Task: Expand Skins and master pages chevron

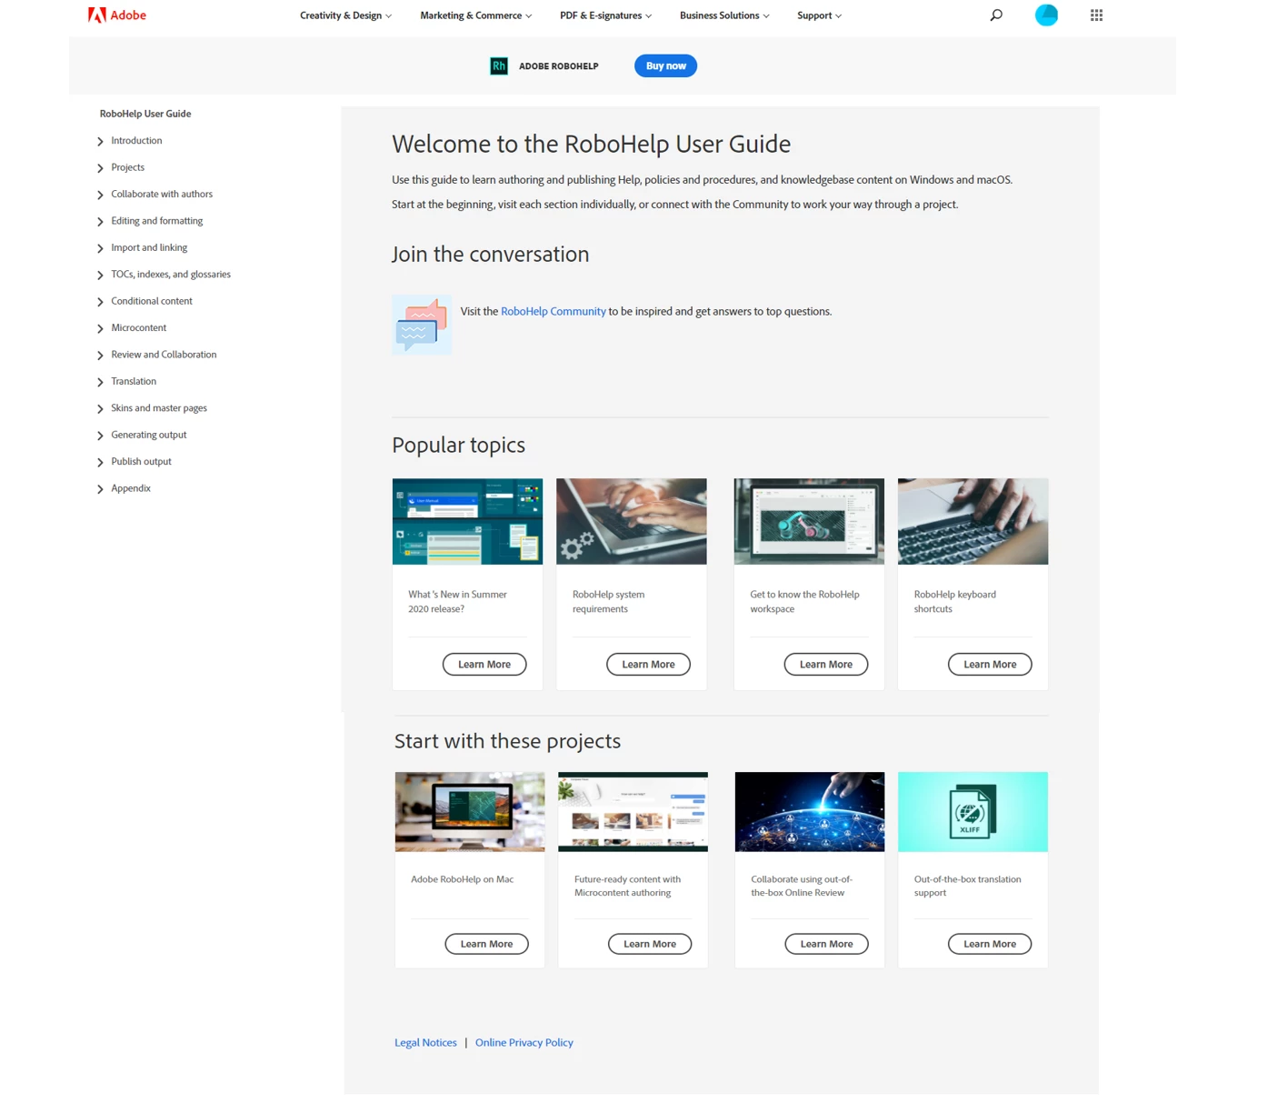Action: point(100,409)
